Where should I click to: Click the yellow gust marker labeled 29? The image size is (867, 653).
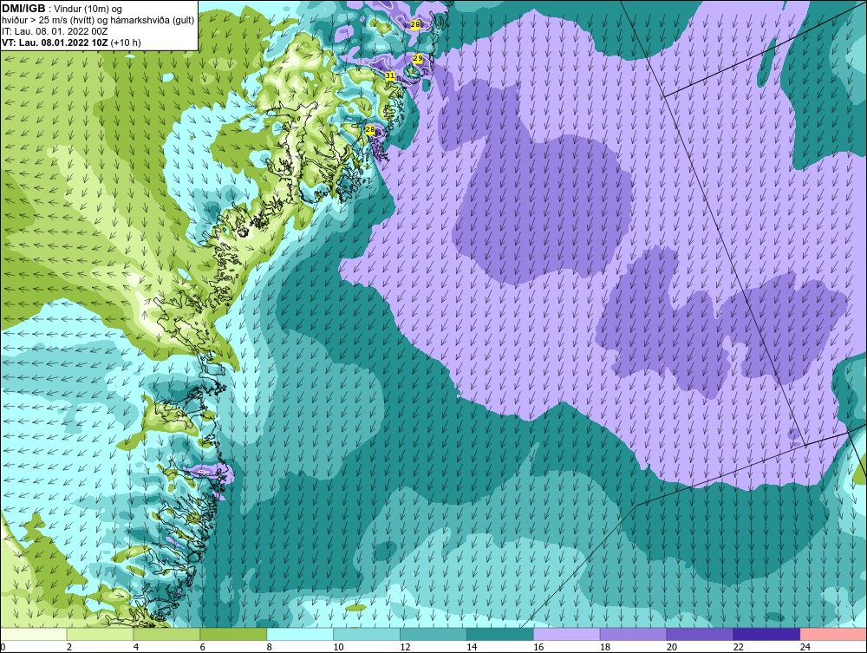418,59
